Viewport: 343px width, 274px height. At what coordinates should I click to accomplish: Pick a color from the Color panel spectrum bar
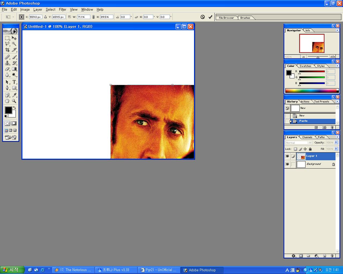point(312,90)
